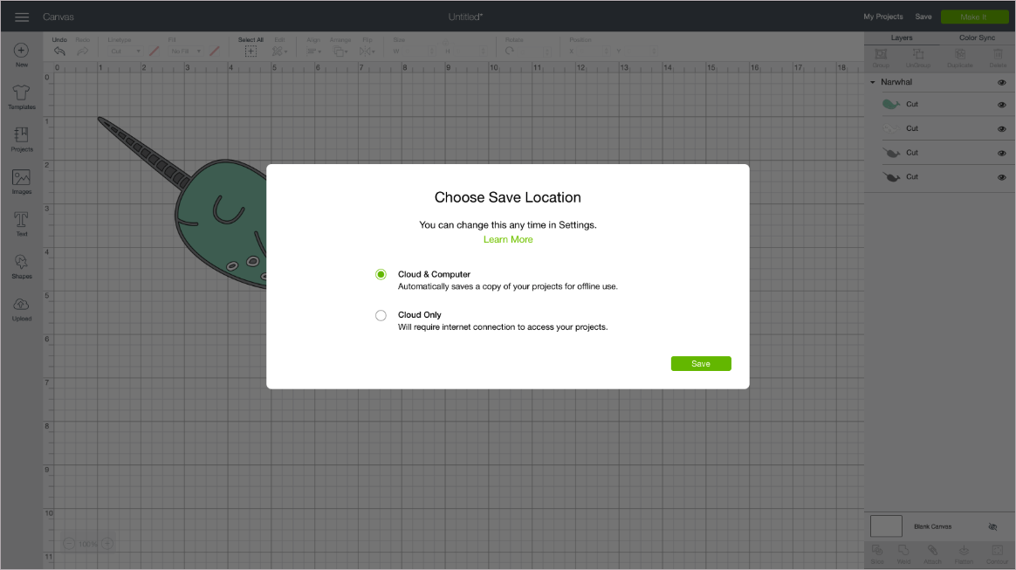Click the Weld icon below the Layers panel
The image size is (1016, 570).
[904, 553]
